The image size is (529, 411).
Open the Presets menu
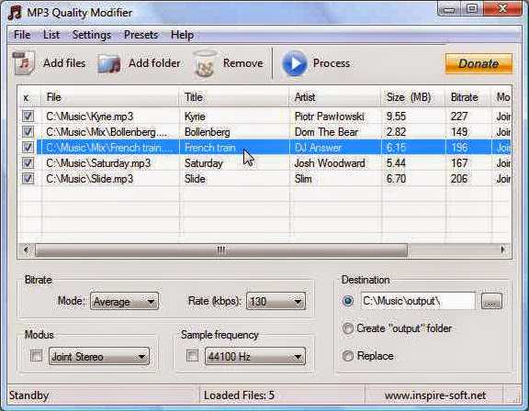tap(141, 35)
